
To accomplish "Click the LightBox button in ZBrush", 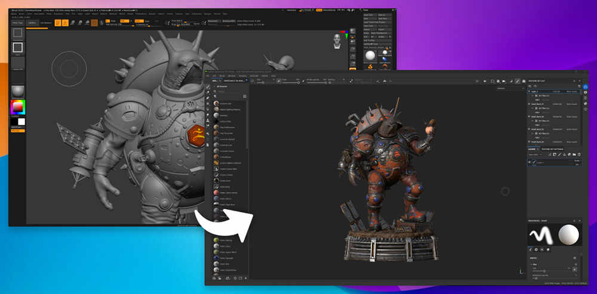I will (x=32, y=23).
